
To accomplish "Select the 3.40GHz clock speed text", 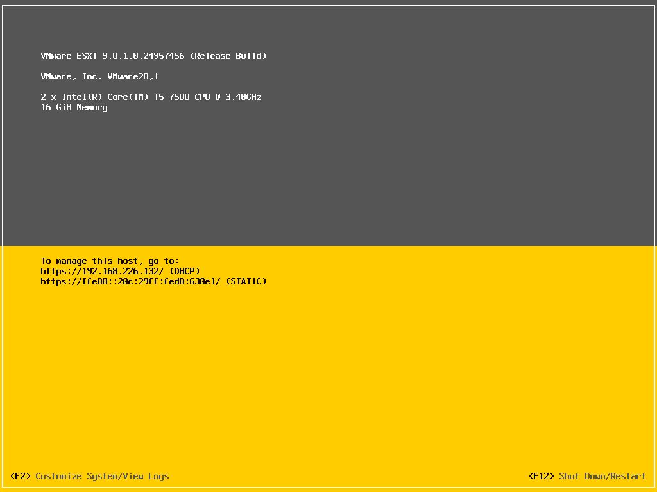I will 243,97.
